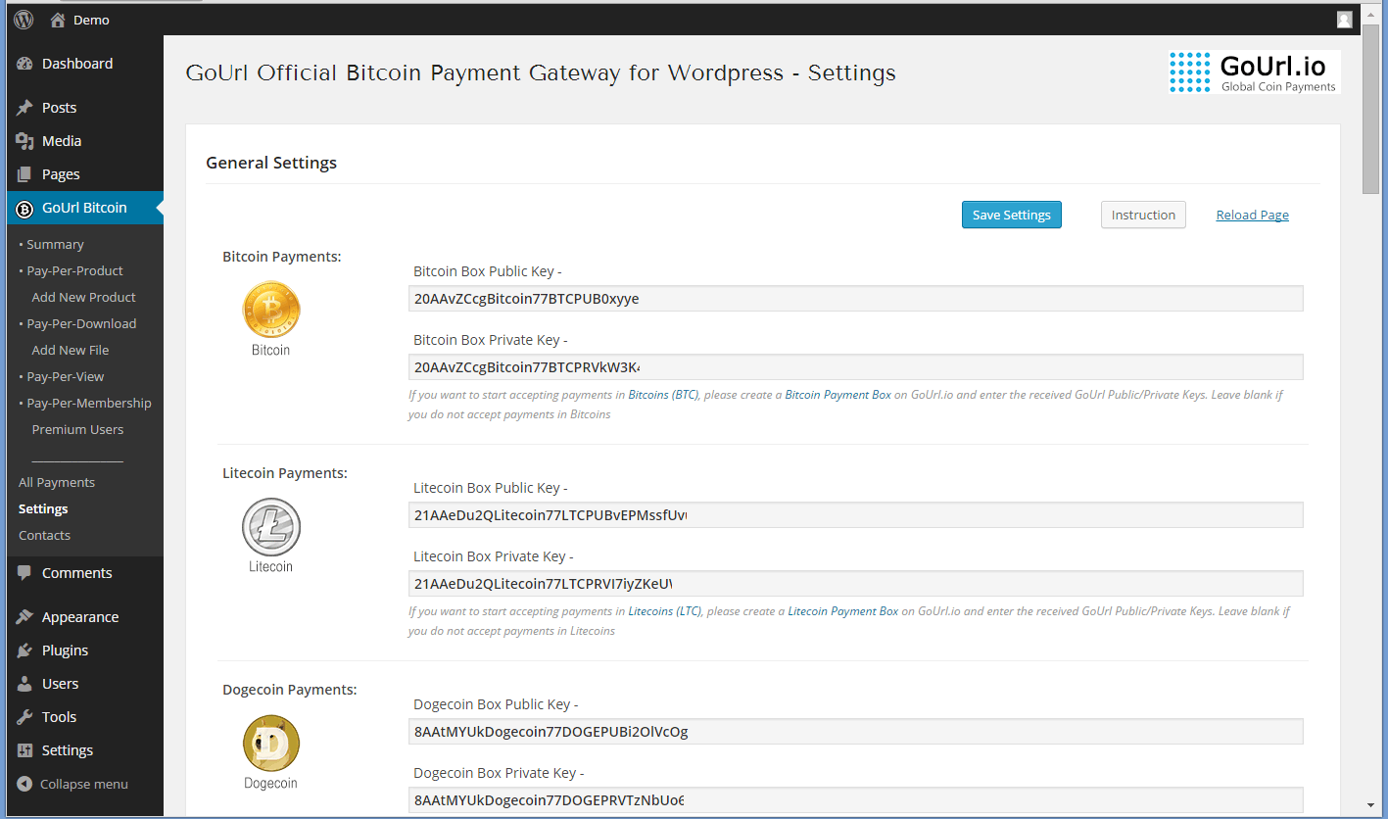Click the Litecoin coin icon

coord(270,522)
